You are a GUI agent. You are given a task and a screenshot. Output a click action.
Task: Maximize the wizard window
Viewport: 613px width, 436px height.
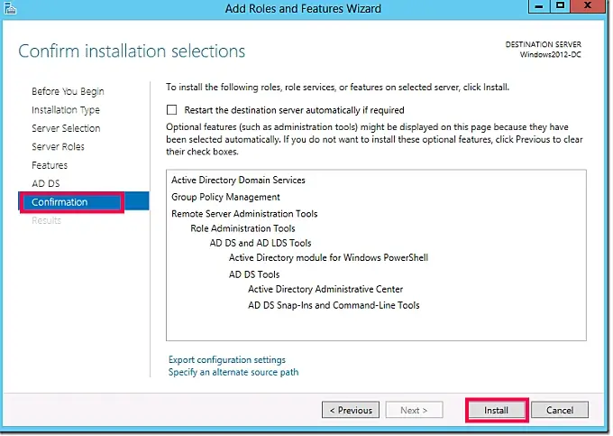tap(560, 6)
